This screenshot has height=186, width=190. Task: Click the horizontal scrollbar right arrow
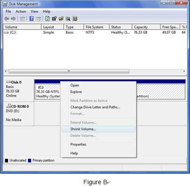(x=184, y=71)
